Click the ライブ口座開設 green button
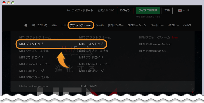 [148, 11]
